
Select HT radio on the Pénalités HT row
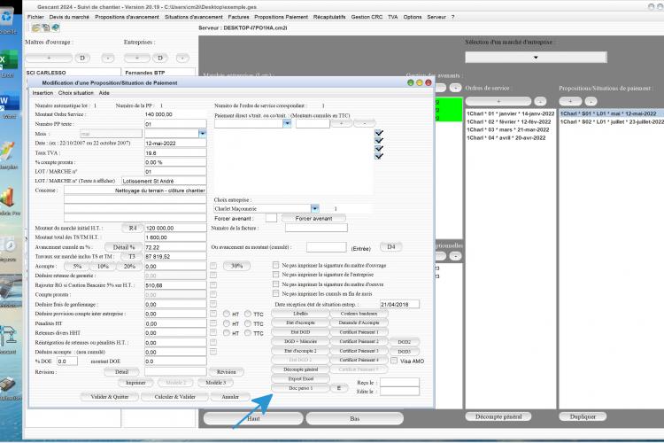[x=227, y=323]
